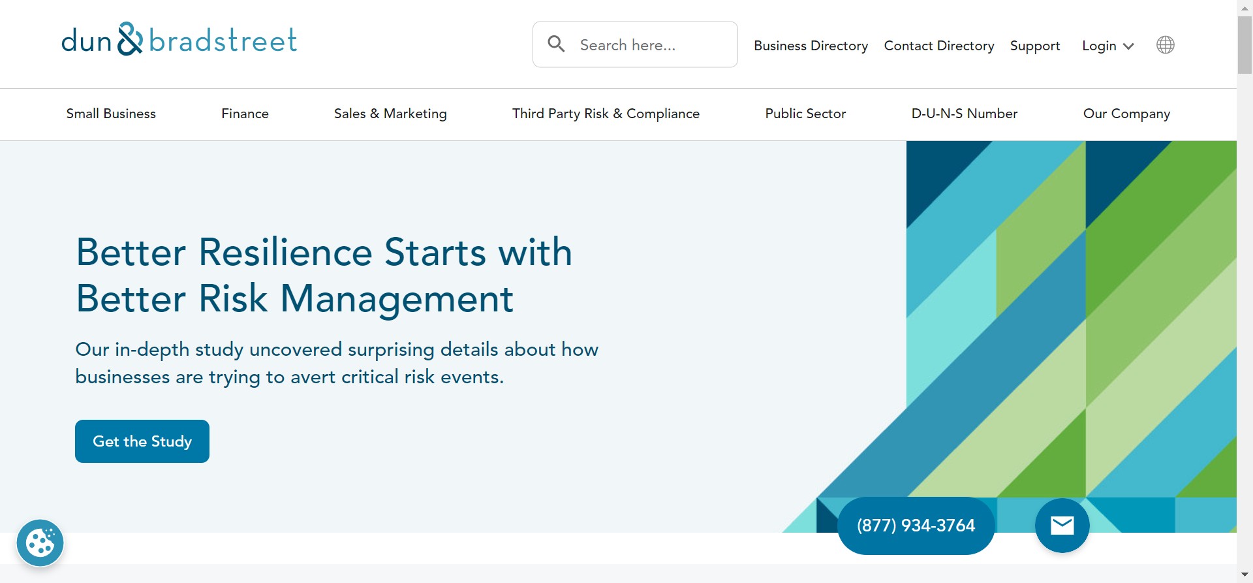Click the magnifying glass search icon
Image resolution: width=1253 pixels, height=583 pixels.
point(556,44)
